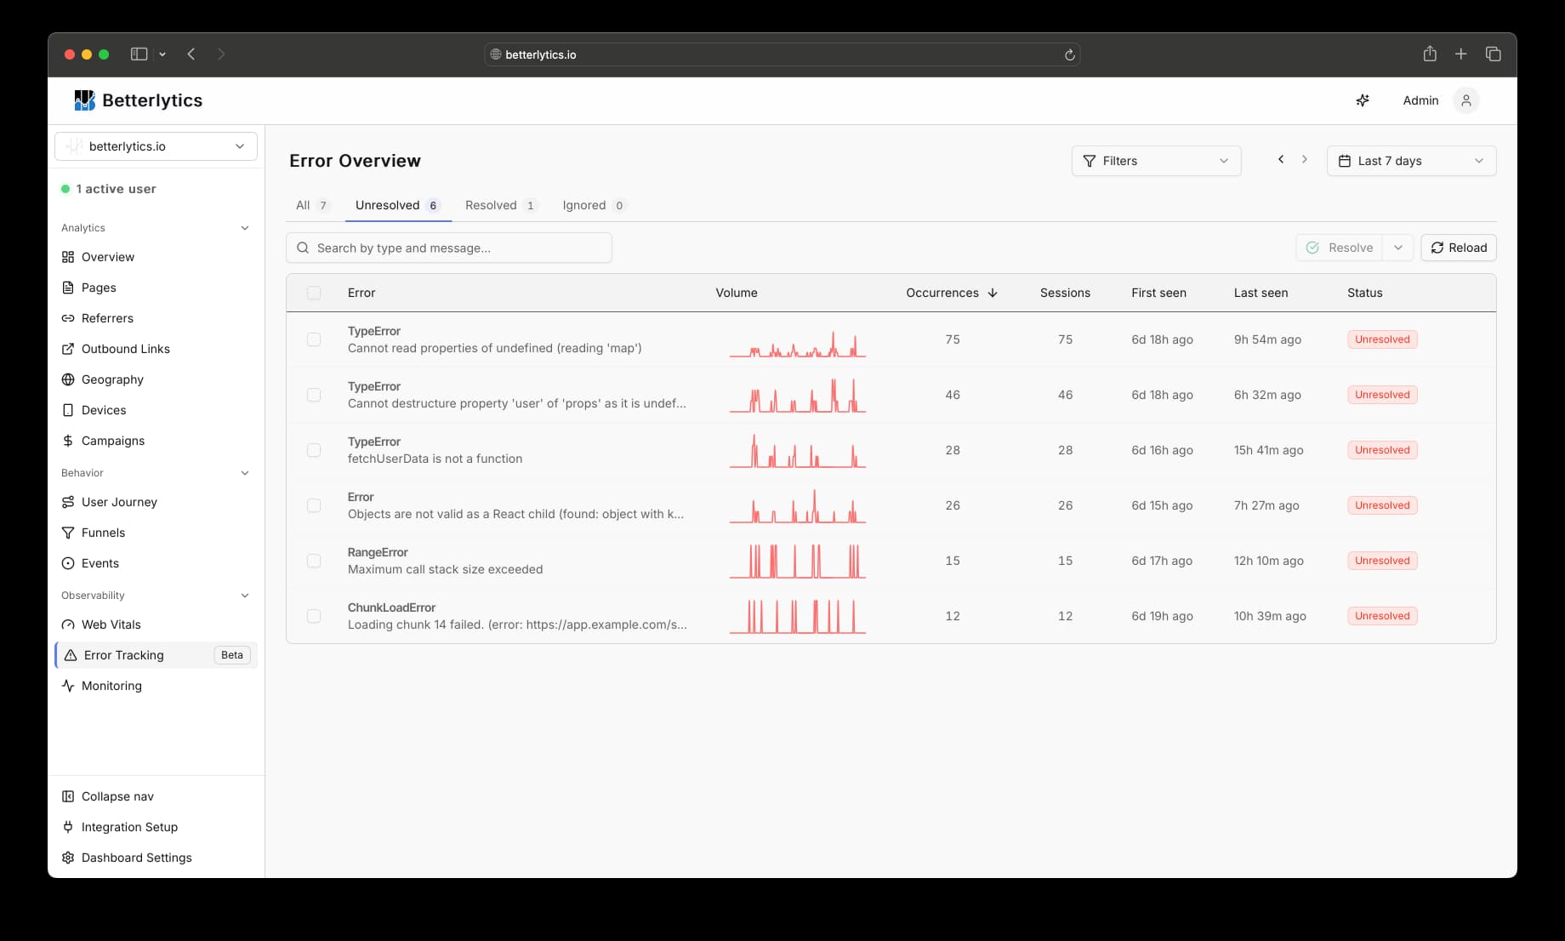Open the Last 7 days date dropdown
The width and height of the screenshot is (1565, 941).
click(1410, 161)
